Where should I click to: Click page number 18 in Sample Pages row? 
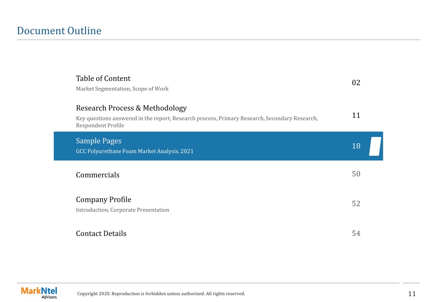[x=356, y=146]
